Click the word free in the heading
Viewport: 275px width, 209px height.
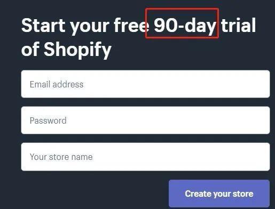point(131,25)
